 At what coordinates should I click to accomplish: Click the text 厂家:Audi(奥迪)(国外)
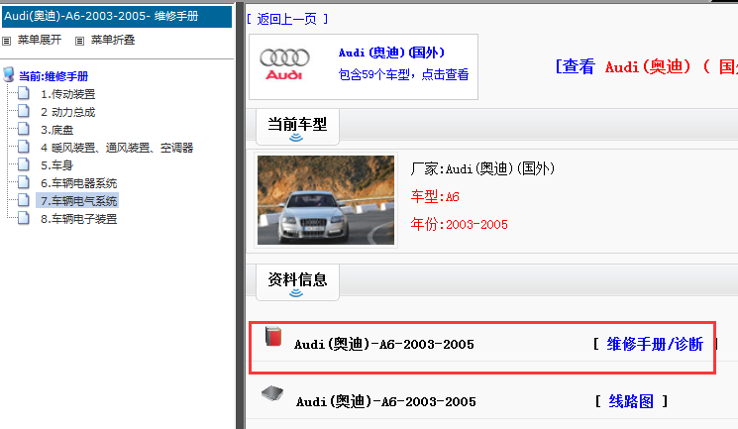tap(482, 168)
